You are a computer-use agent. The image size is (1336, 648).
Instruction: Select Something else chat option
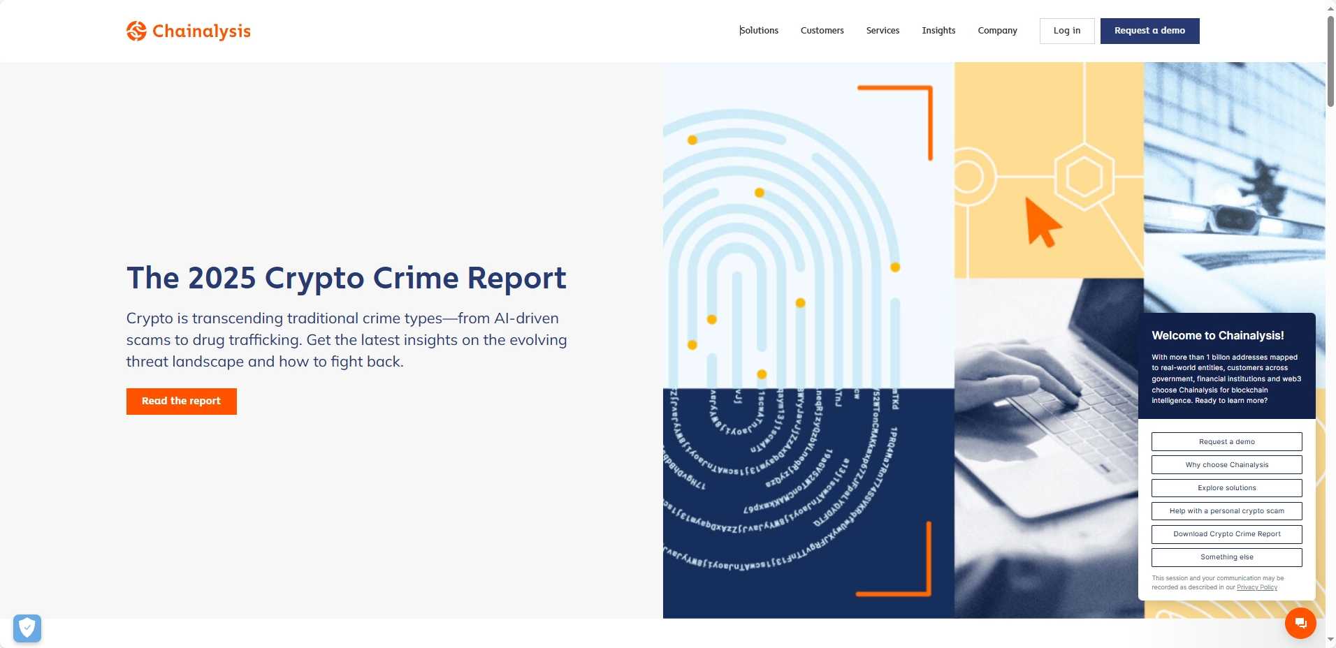(1226, 557)
